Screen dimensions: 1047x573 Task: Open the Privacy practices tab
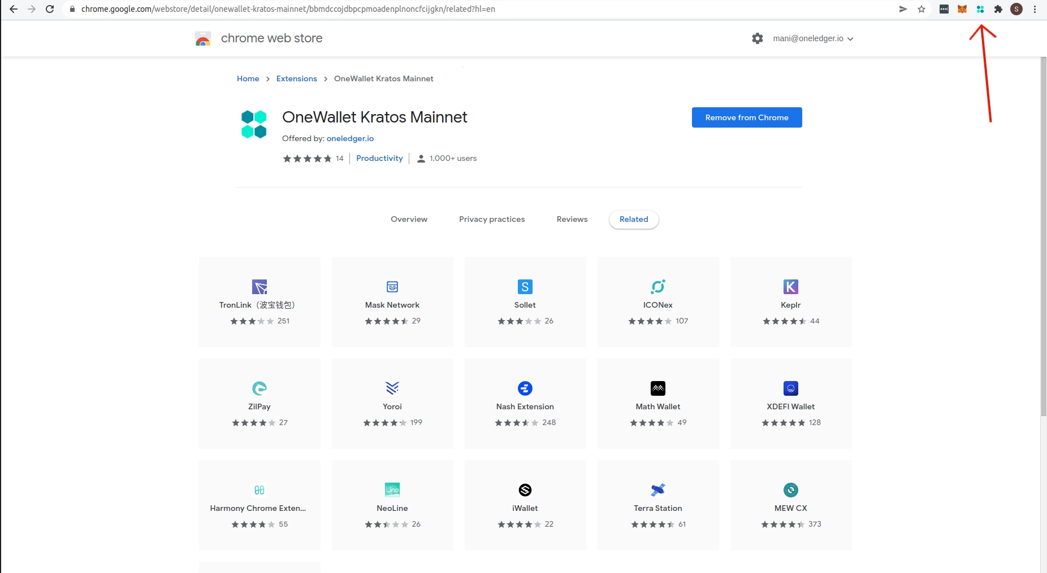point(492,219)
